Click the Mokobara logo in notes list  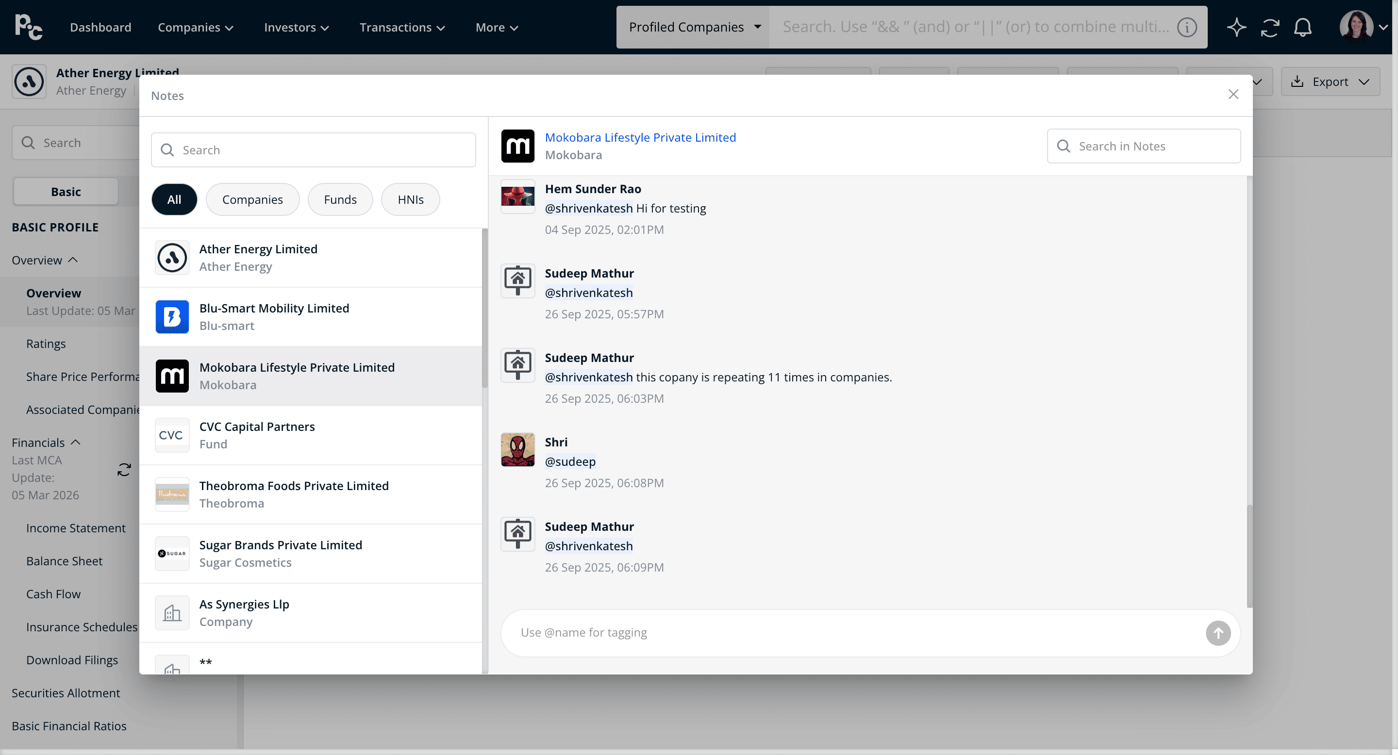click(172, 376)
